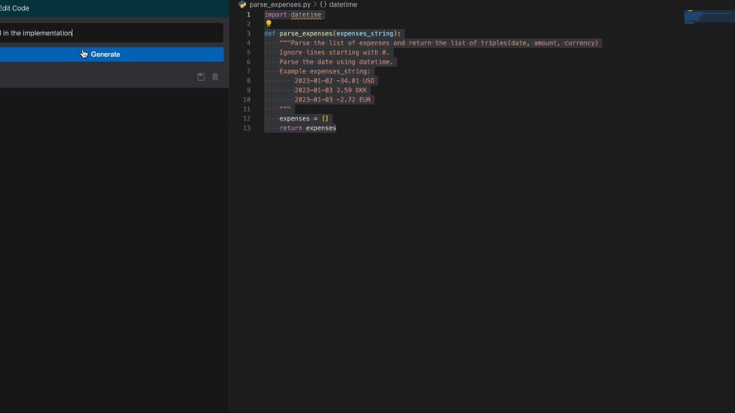Click parse_expenses function name in definition
Viewport: 735px width, 413px height.
click(305, 34)
